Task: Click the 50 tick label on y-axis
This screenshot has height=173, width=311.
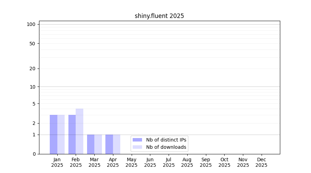Action: pyautogui.click(x=32, y=44)
